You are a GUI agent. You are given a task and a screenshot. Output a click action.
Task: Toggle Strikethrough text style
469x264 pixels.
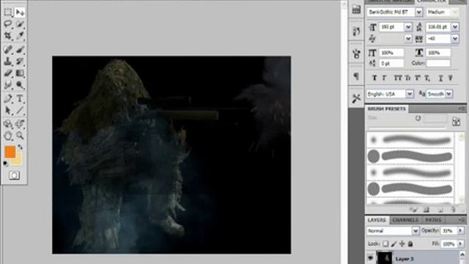(x=451, y=78)
